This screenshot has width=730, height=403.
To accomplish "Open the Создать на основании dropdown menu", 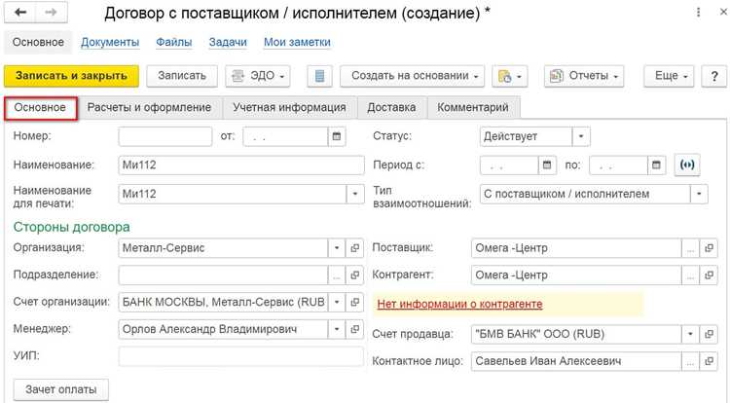I will (412, 76).
